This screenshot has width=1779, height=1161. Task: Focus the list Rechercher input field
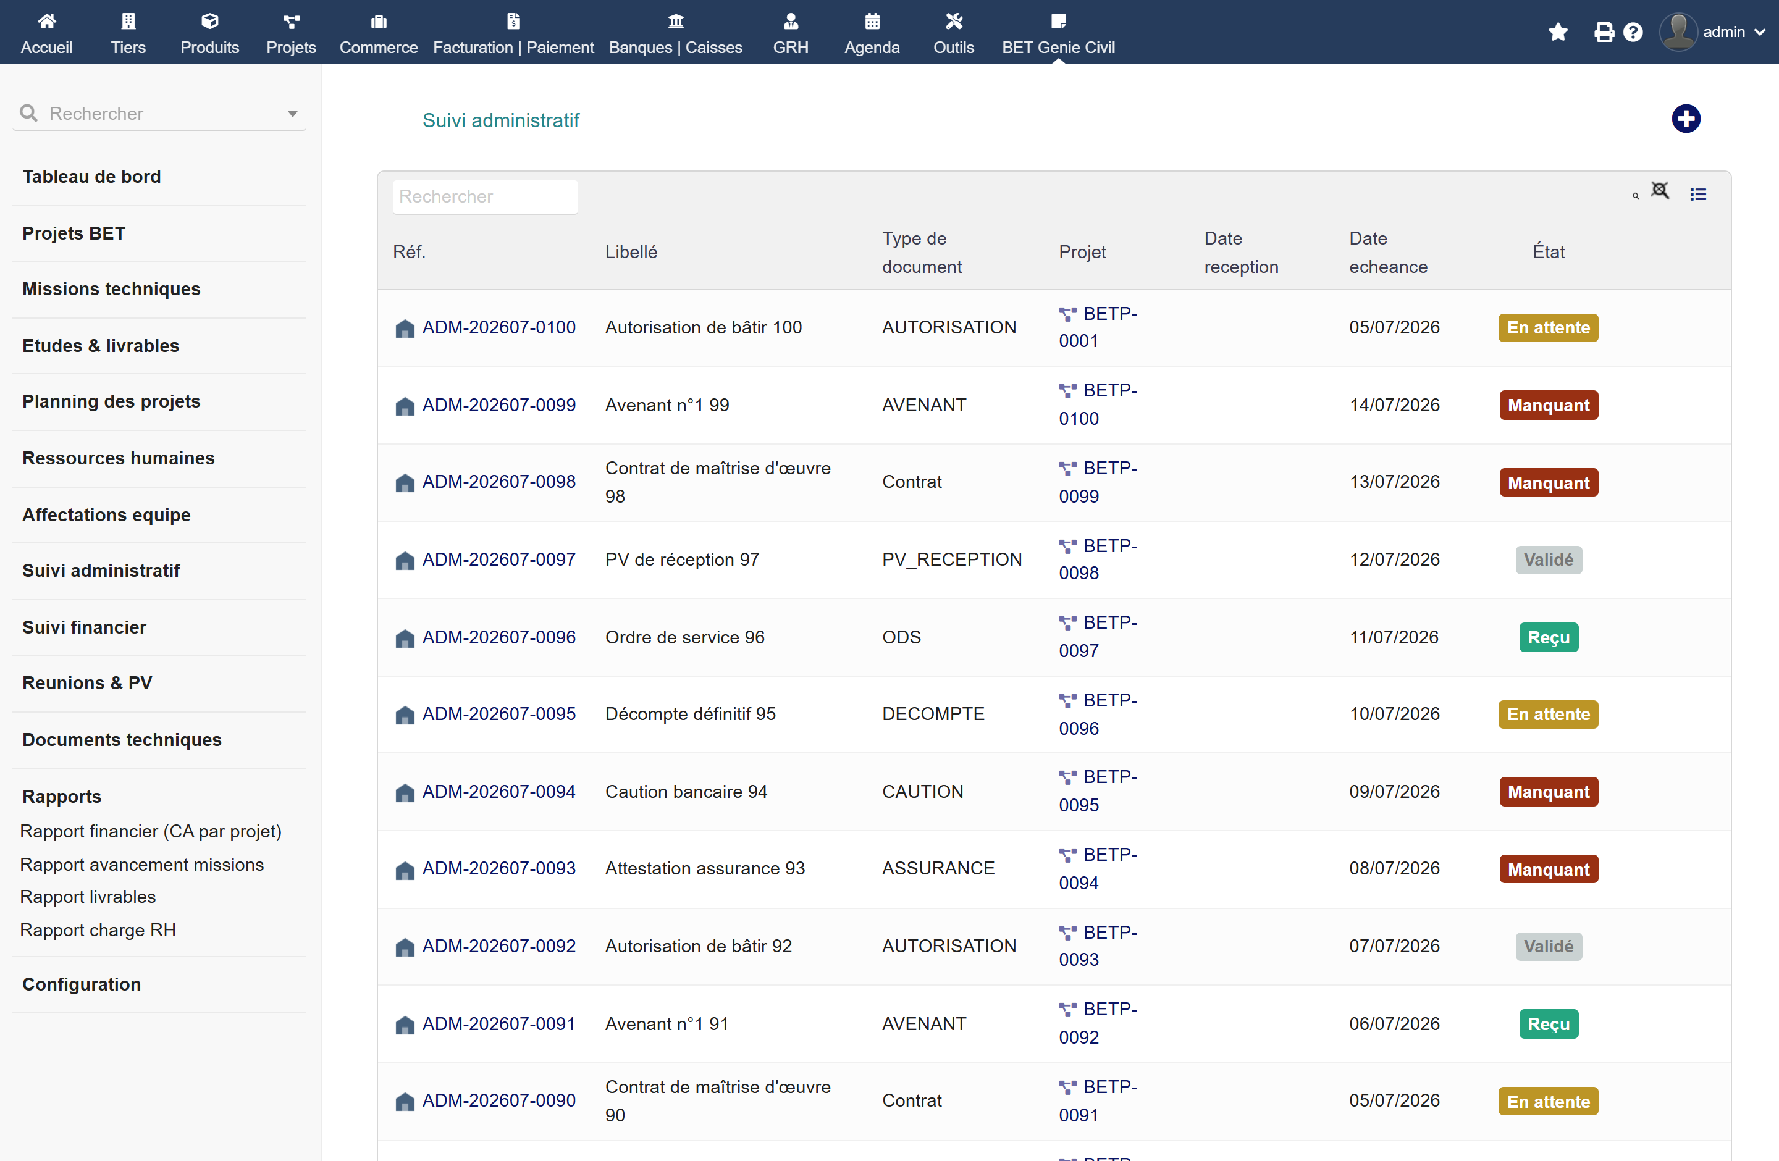[x=484, y=196]
